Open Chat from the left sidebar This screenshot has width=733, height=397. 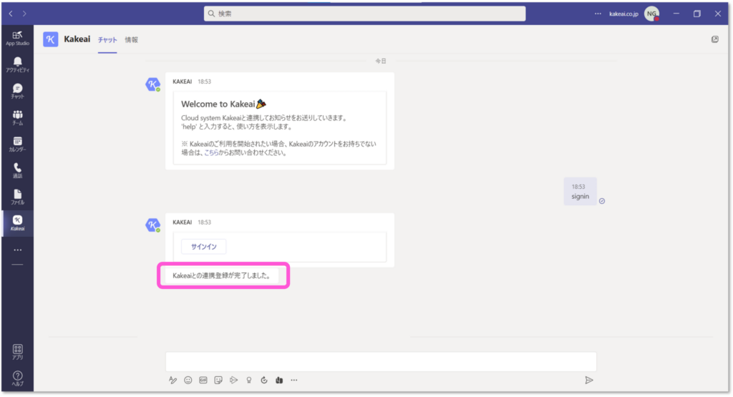(x=17, y=91)
